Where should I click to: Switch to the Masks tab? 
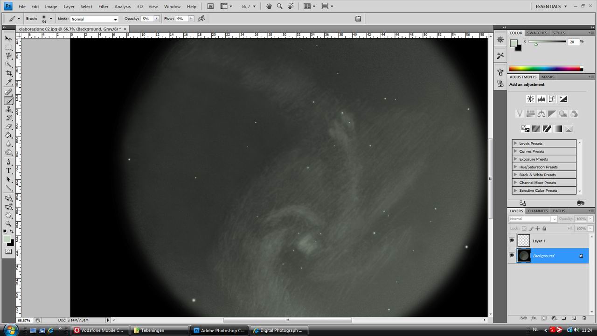[x=548, y=77]
